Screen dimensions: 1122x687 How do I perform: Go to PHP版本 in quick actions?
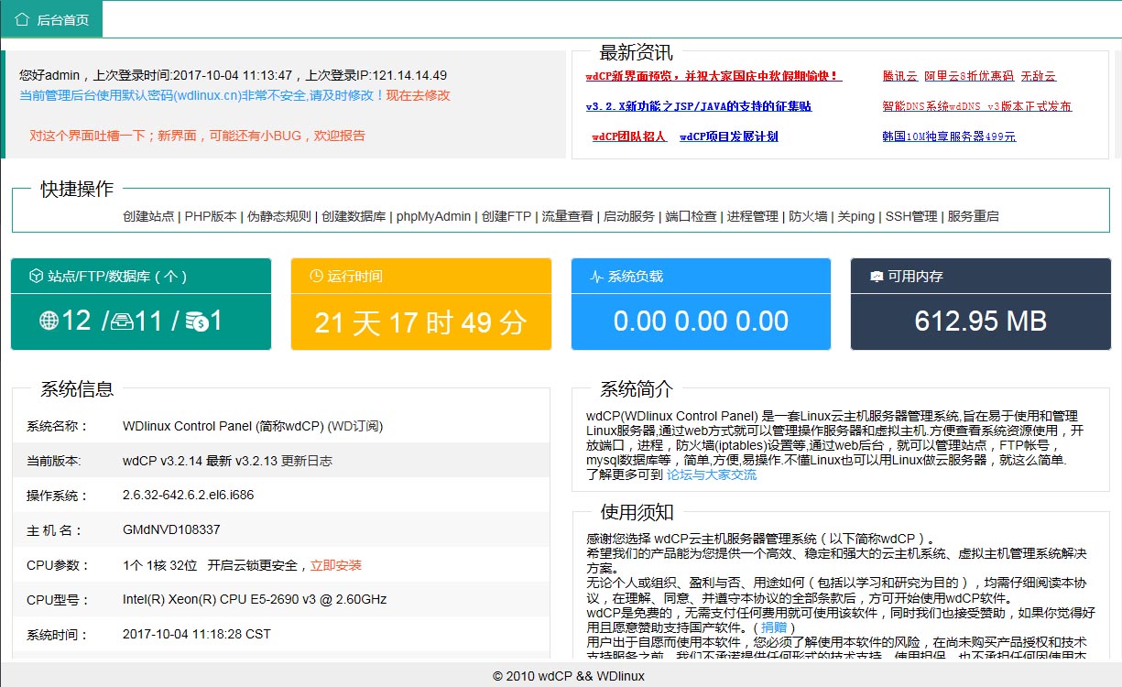pyautogui.click(x=211, y=217)
